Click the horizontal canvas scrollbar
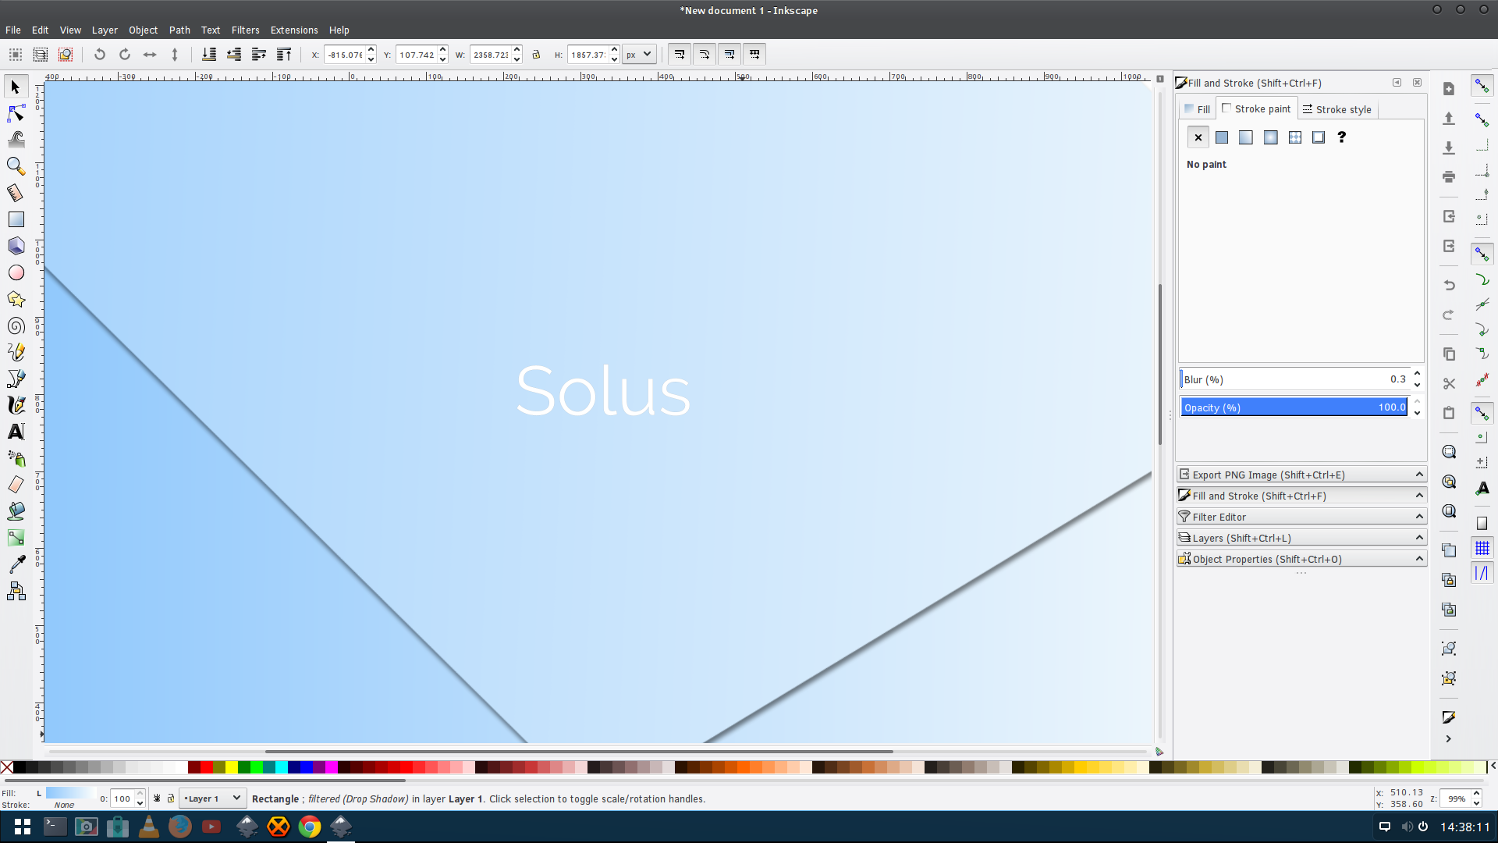 579,752
